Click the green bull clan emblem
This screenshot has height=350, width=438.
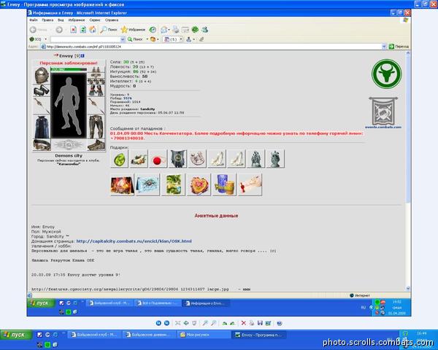click(387, 74)
